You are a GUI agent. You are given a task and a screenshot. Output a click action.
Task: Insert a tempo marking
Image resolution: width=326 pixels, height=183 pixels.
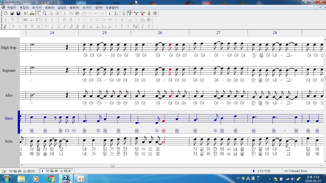point(32,20)
